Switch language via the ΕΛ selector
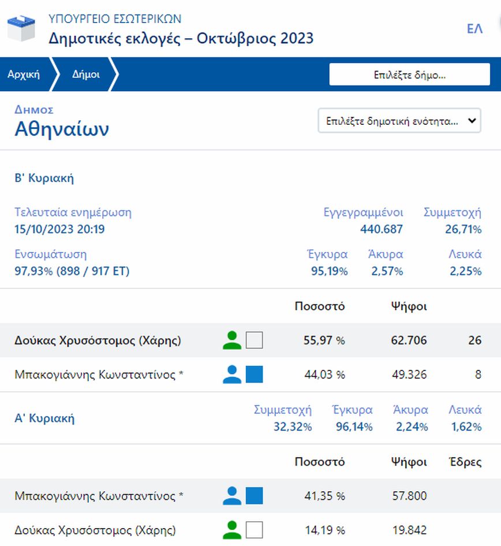This screenshot has height=546, width=501. [474, 29]
